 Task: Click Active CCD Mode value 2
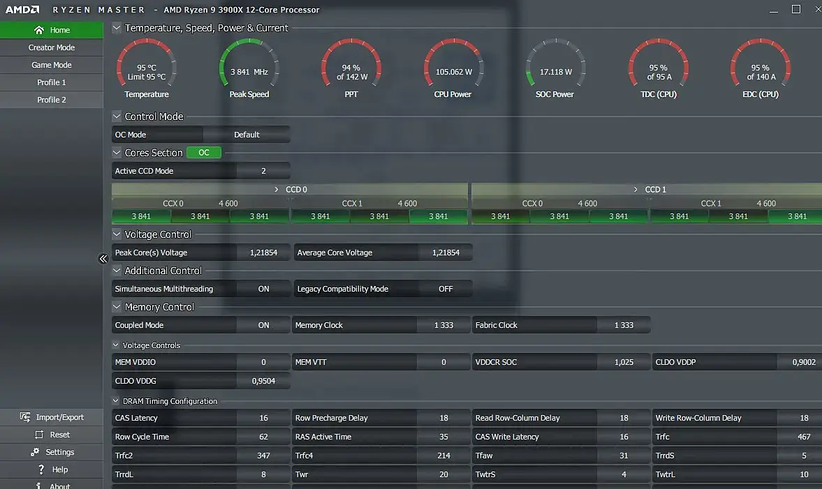tap(263, 171)
